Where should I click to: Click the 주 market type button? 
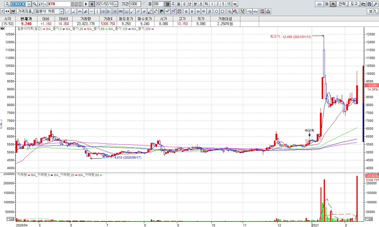[7, 4]
